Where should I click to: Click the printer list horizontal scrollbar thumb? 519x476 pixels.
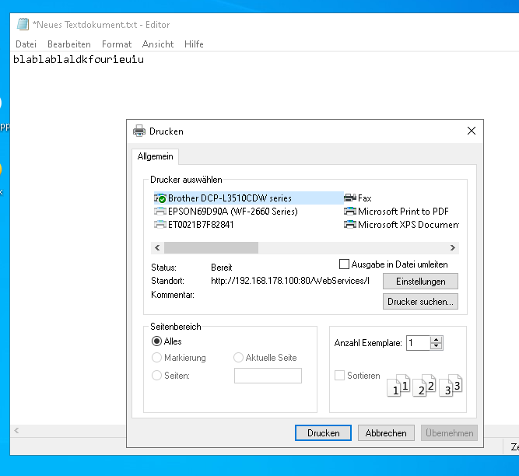coord(211,248)
